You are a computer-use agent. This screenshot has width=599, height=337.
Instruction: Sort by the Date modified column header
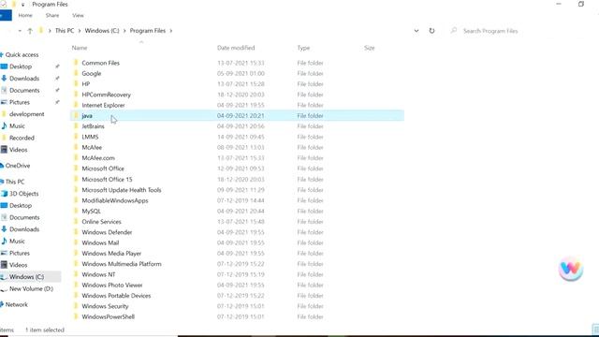[x=236, y=48]
